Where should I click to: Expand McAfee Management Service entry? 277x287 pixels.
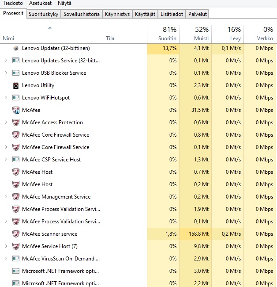click(6, 197)
